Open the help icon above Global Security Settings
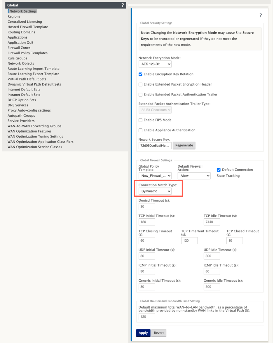274x343 pixels. coord(261,15)
